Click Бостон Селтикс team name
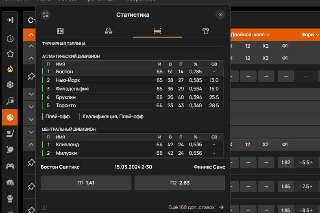320x213 pixels. pyautogui.click(x=60, y=167)
